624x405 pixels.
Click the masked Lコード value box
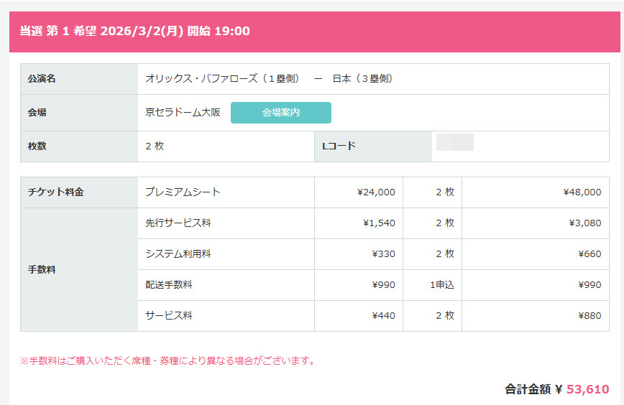tap(454, 142)
